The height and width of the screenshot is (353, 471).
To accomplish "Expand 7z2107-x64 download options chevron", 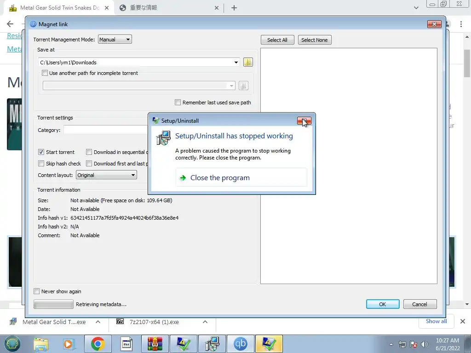I will pos(205,322).
